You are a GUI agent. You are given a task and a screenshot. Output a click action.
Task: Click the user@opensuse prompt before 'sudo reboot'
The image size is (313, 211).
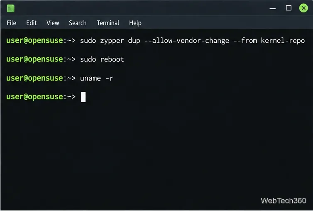click(41, 59)
